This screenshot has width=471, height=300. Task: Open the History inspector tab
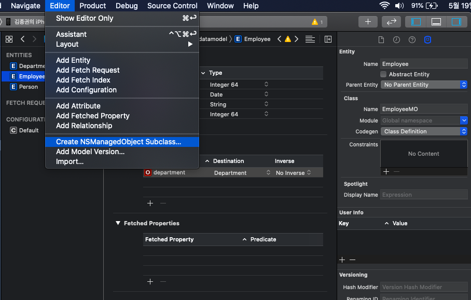(396, 39)
